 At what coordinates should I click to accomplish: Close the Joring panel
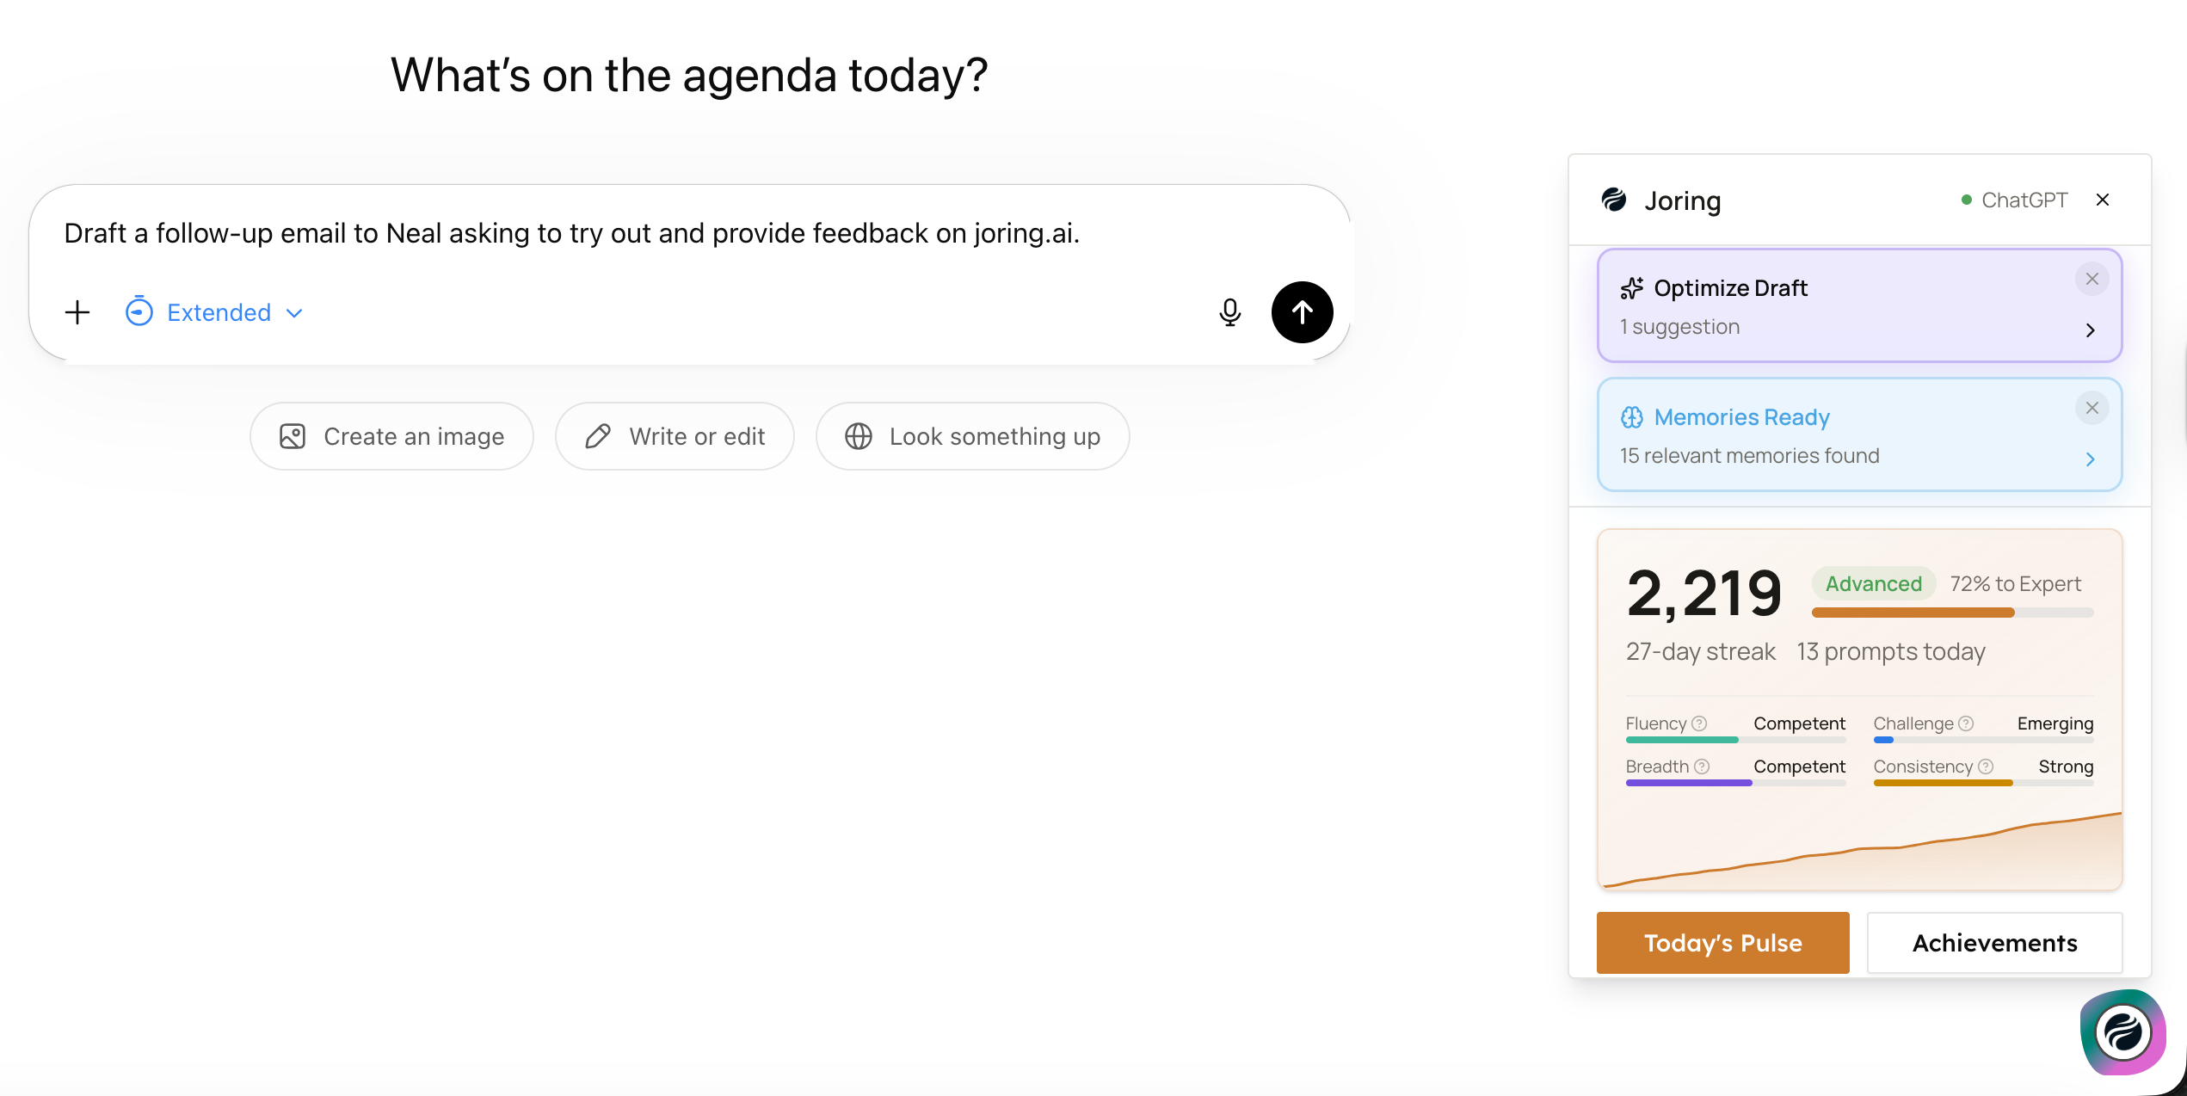coord(2103,200)
